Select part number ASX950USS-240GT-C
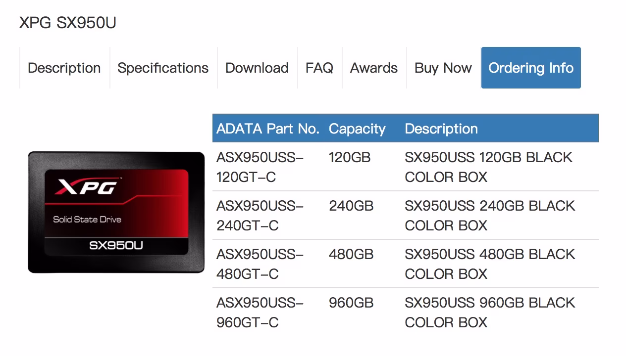 260,216
